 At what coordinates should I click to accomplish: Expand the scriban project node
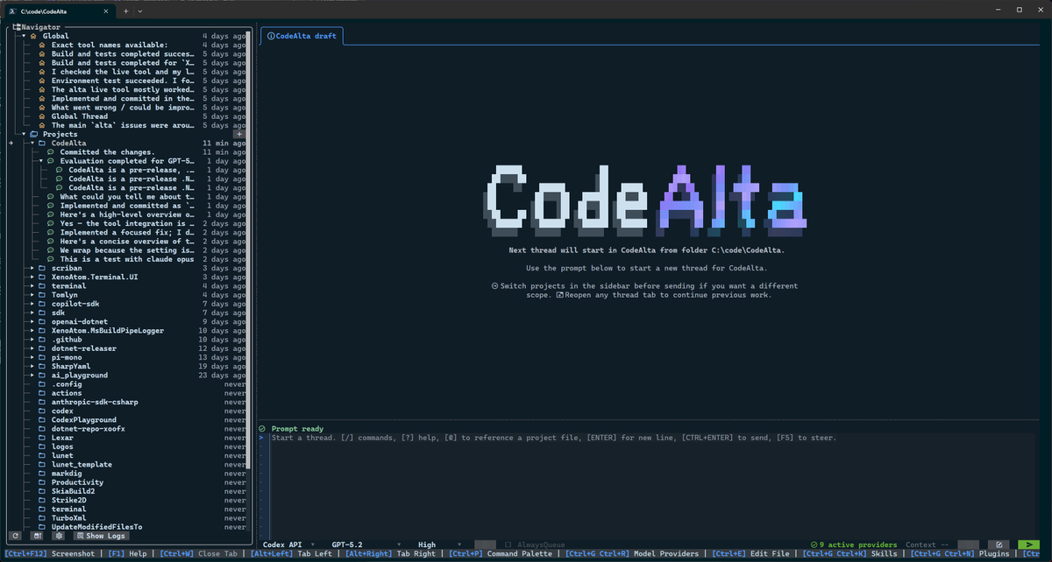32,268
